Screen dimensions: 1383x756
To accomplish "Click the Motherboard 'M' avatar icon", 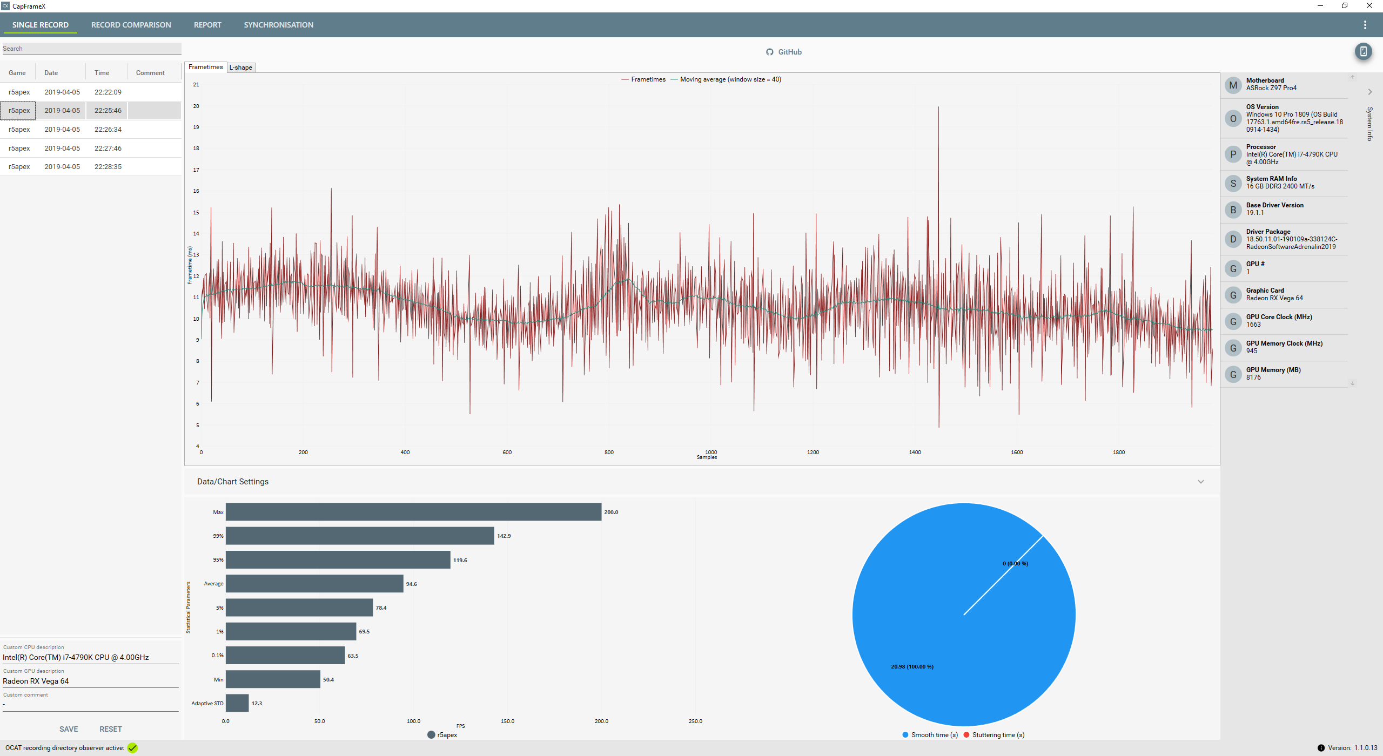I will click(1233, 85).
